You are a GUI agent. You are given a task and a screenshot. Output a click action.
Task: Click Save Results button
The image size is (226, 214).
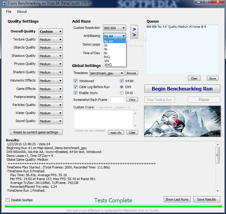(207, 199)
